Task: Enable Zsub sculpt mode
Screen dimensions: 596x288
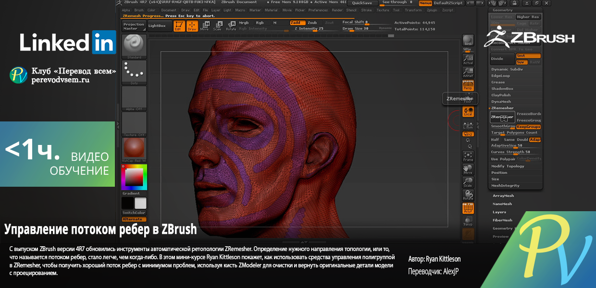Action: [x=312, y=23]
